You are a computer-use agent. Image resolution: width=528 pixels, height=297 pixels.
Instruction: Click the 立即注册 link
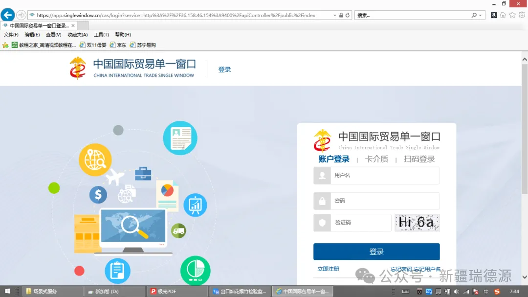click(329, 269)
